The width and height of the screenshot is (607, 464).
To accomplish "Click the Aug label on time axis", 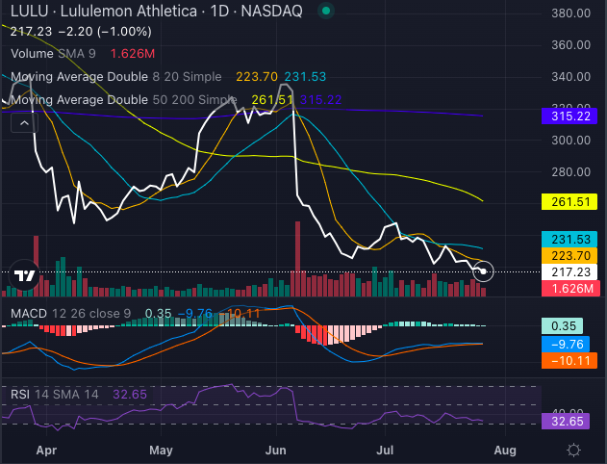I will point(505,451).
